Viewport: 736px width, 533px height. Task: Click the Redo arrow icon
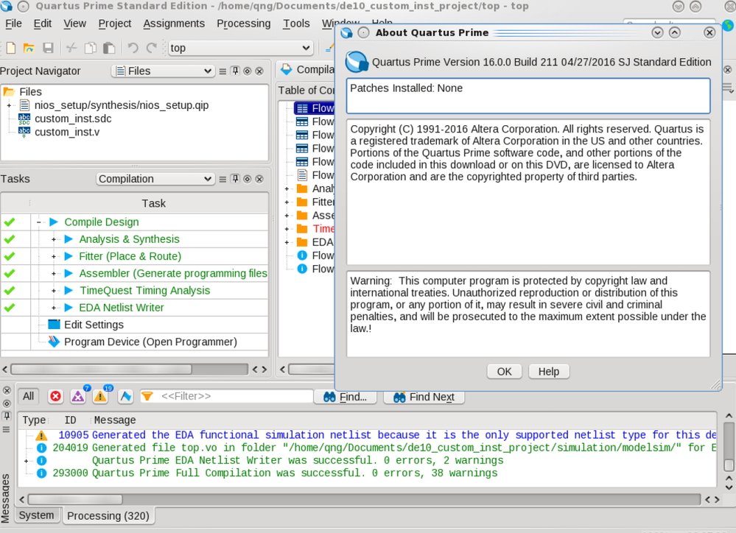pos(152,48)
